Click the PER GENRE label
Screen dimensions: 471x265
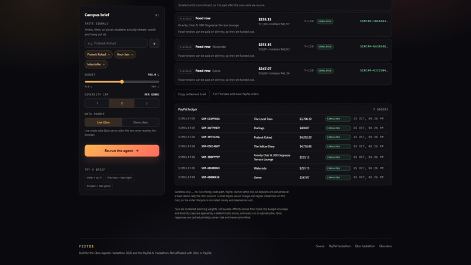(x=152, y=94)
